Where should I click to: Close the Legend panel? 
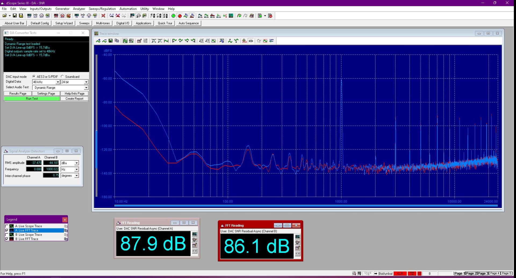65,220
